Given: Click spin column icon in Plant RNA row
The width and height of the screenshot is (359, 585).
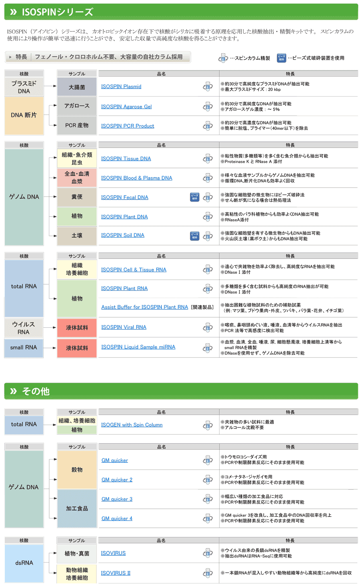Looking at the screenshot, I should 208,288.
